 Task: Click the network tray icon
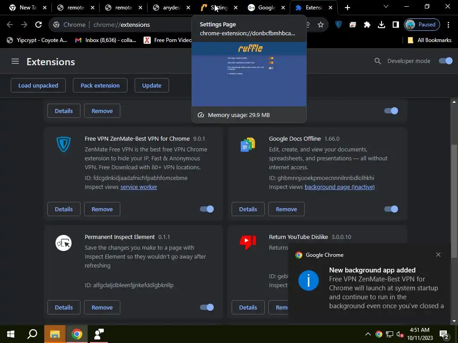390,334
